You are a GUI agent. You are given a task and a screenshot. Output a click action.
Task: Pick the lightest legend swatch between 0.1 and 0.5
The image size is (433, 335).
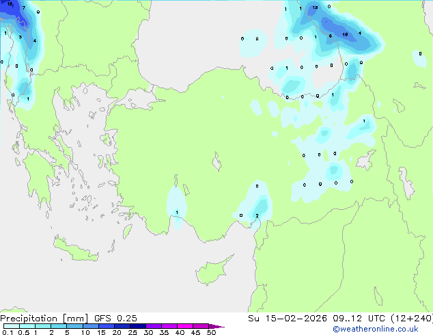point(12,326)
